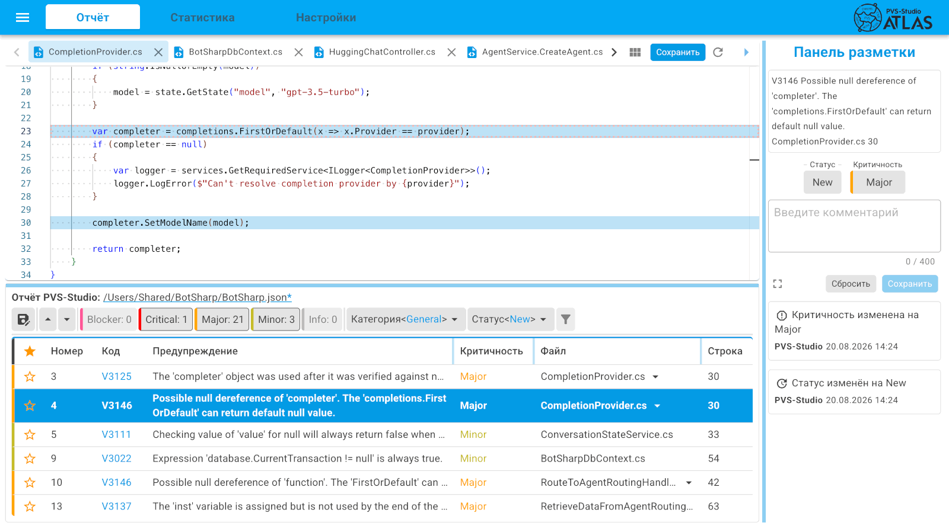The height and width of the screenshot is (529, 949).
Task: Open the BotSharp.json report path link
Action: click(x=198, y=297)
